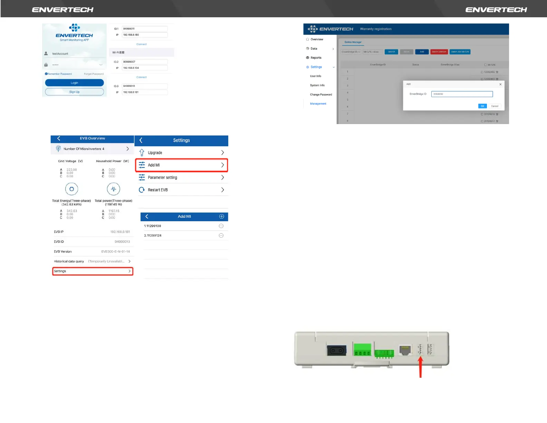Click the red Batch Deletion button
547x423 pixels.
[x=439, y=52]
